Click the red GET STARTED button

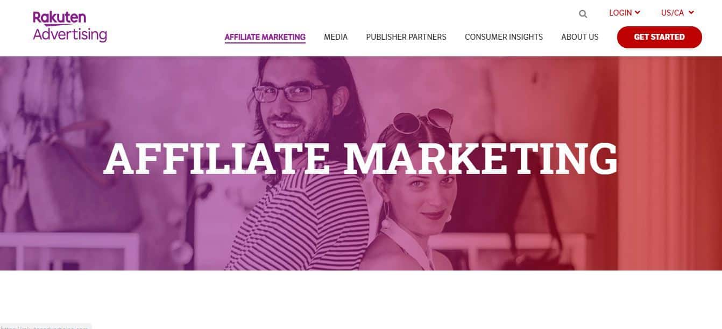click(660, 37)
